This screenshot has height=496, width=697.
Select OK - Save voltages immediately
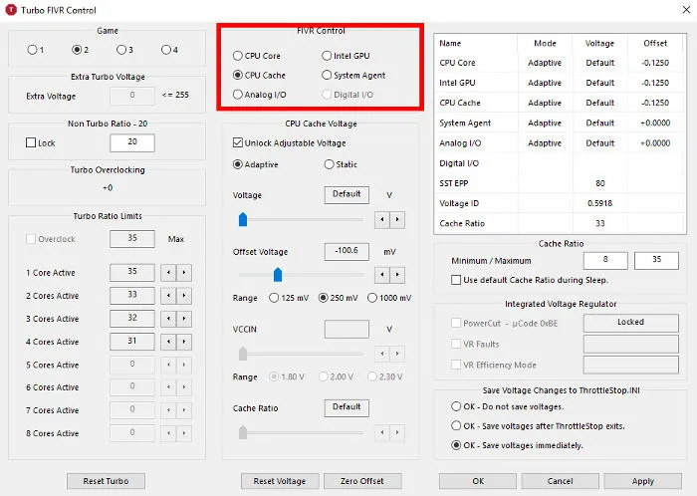456,445
